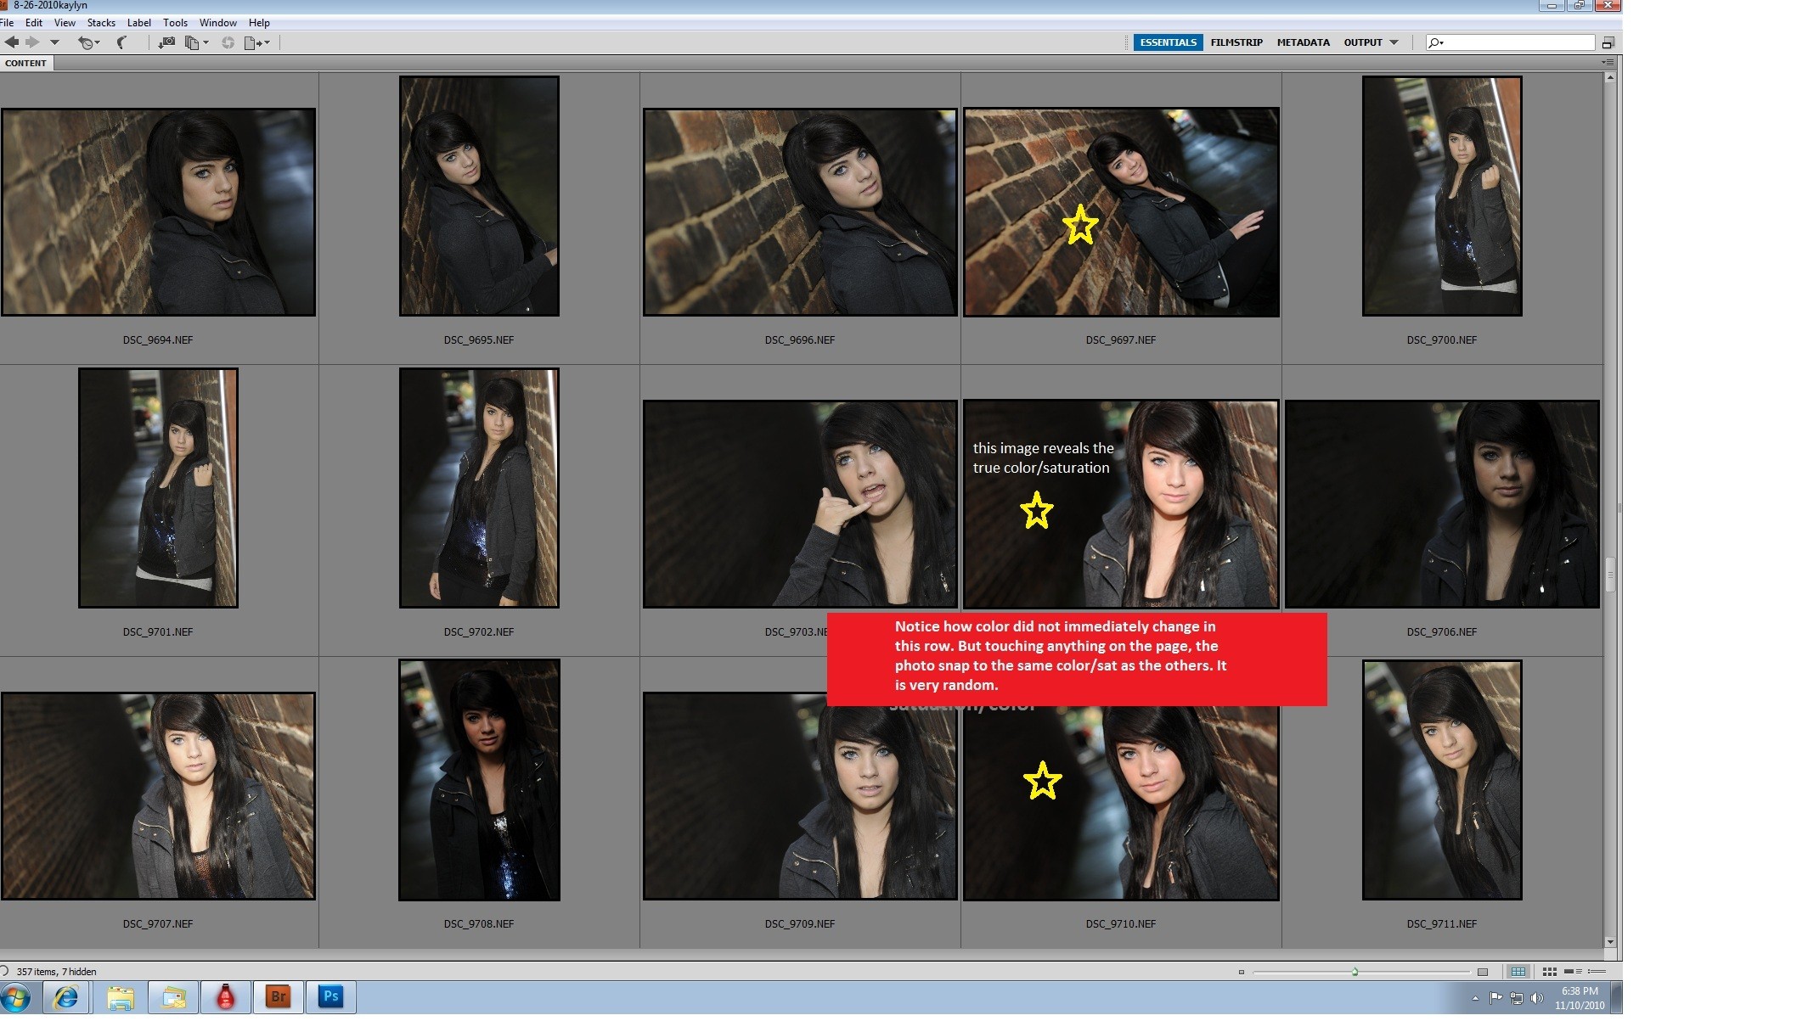Select thumbnail DSC_9706.NEF
1808x1021 pixels.
pos(1442,504)
